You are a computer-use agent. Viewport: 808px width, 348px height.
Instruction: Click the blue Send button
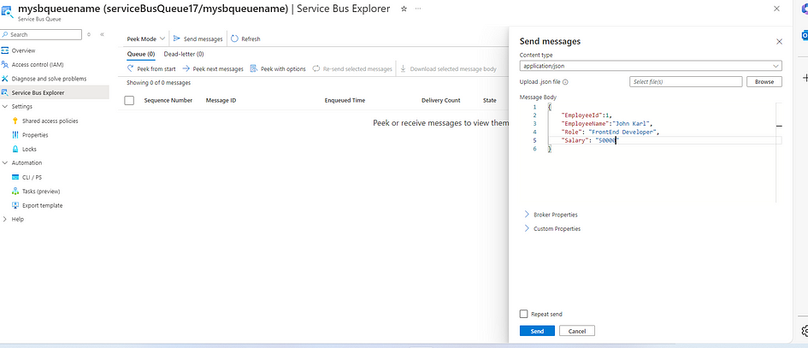tap(537, 331)
